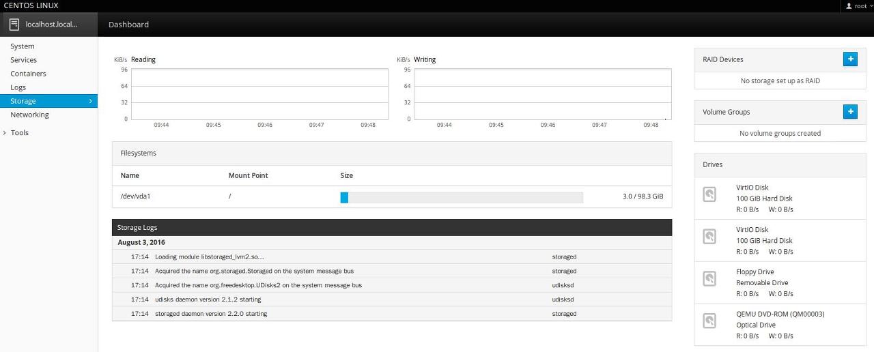Open log 'storaged daemon version 2.2.0 starting'
Screen dimensions: 874x352
click(392, 314)
